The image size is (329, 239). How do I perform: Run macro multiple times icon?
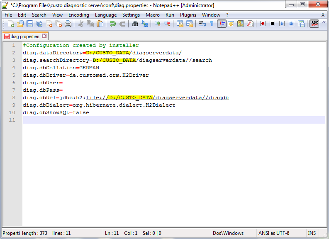(x=291, y=24)
